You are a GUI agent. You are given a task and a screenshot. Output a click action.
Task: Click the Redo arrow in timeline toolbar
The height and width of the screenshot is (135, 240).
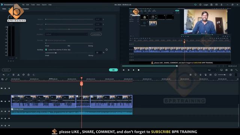pos(8,75)
